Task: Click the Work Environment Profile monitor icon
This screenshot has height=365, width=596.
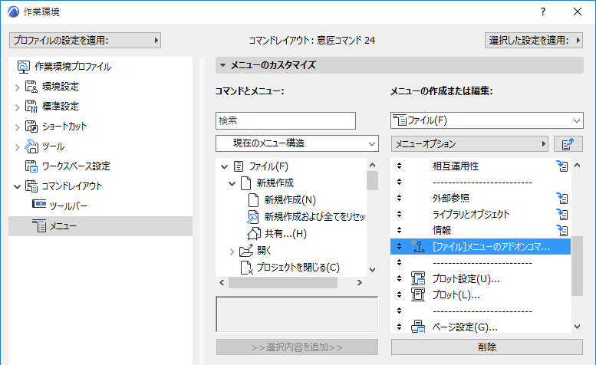Action: [24, 67]
